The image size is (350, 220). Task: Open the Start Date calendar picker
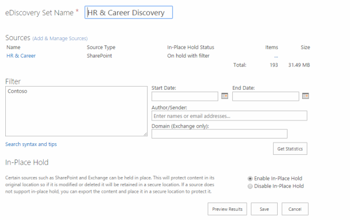(225, 96)
